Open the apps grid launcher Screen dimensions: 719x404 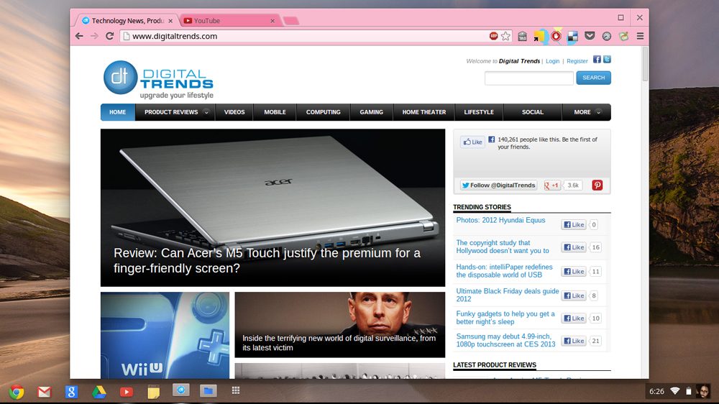tap(236, 391)
